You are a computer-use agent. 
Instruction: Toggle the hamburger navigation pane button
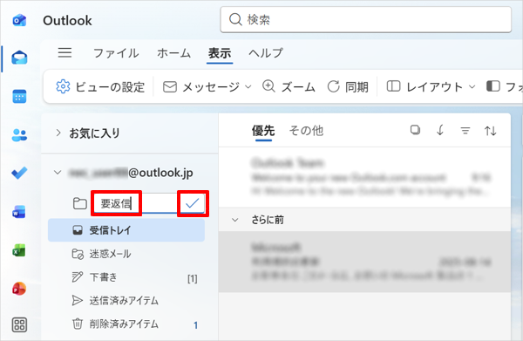65,52
